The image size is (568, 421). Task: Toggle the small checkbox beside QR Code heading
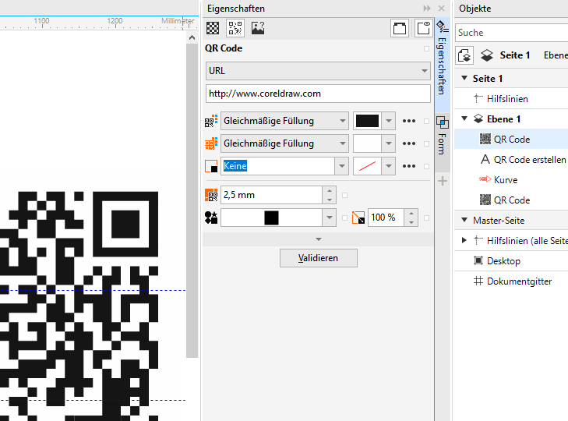click(425, 49)
